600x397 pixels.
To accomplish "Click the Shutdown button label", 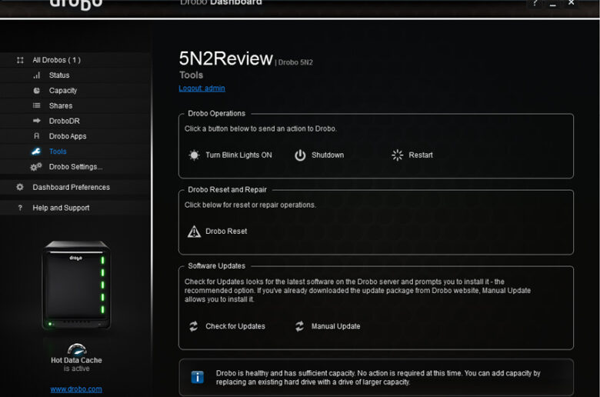I will pos(328,155).
